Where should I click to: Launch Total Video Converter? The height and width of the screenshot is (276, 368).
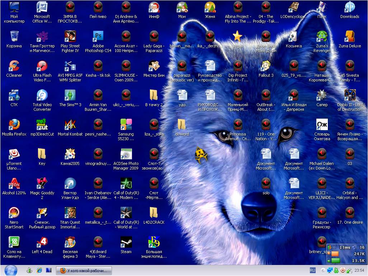(x=42, y=95)
